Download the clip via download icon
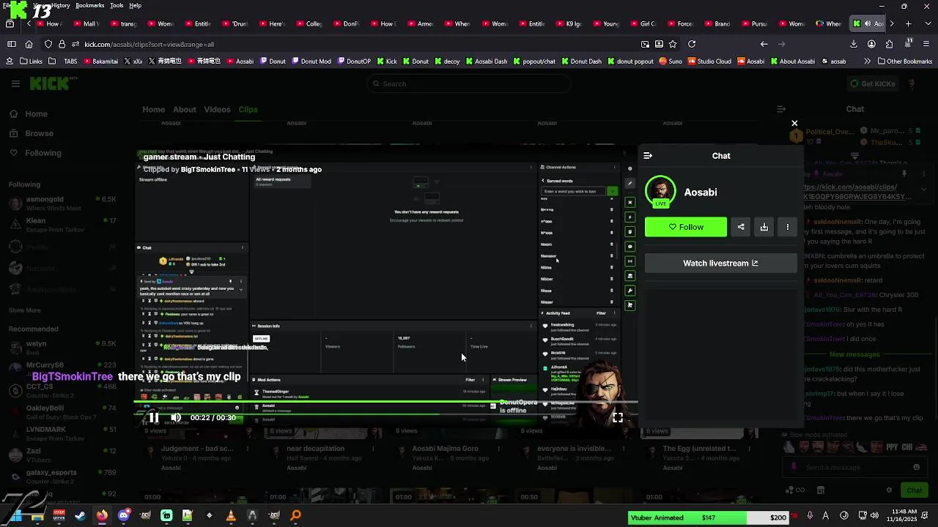This screenshot has width=938, height=527. pos(764,227)
